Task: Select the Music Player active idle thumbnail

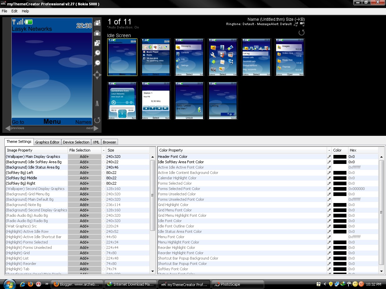Action: (x=156, y=57)
